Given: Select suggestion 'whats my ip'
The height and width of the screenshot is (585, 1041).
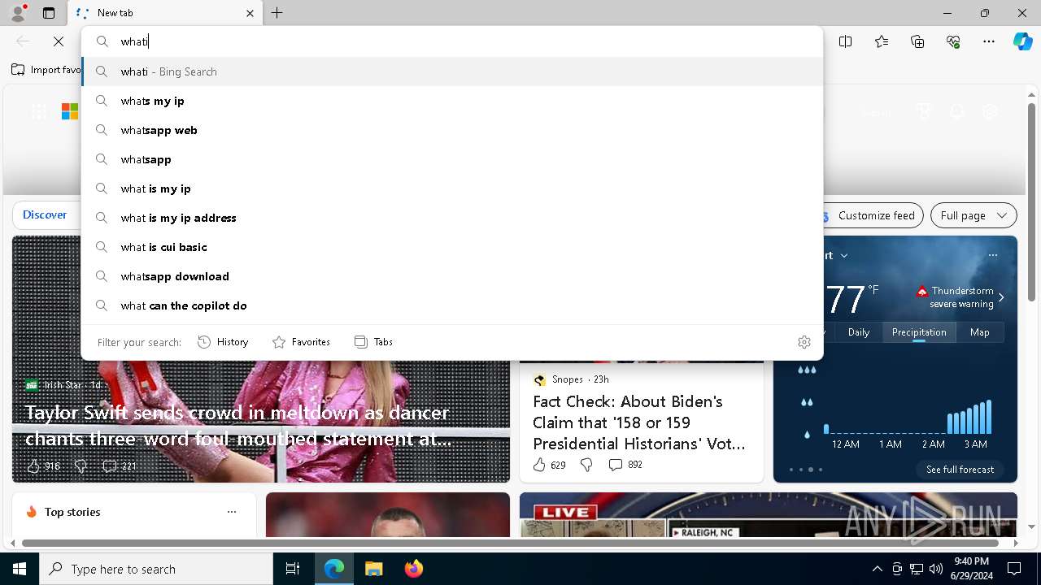Looking at the screenshot, I should click(452, 101).
